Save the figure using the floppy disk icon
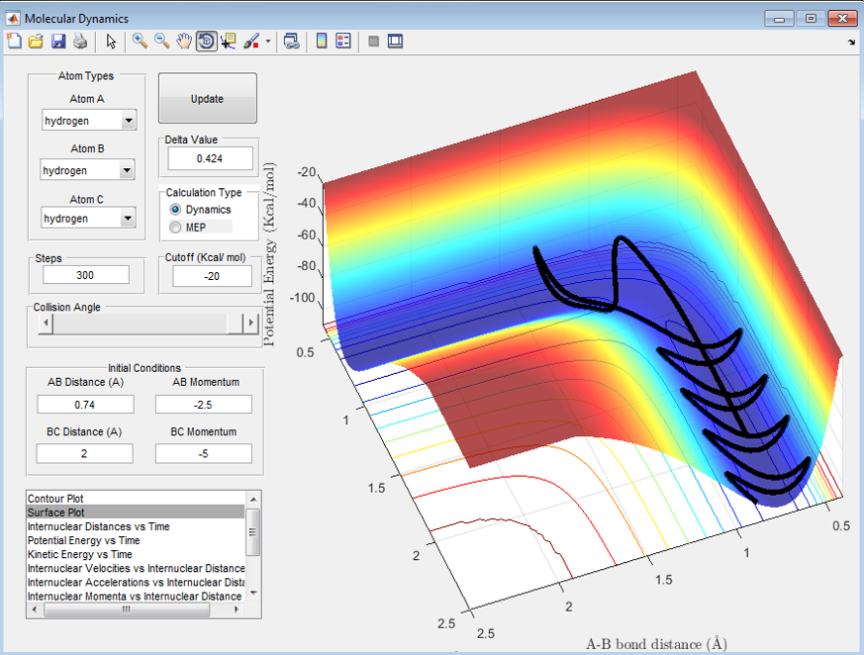This screenshot has width=864, height=655. (57, 42)
